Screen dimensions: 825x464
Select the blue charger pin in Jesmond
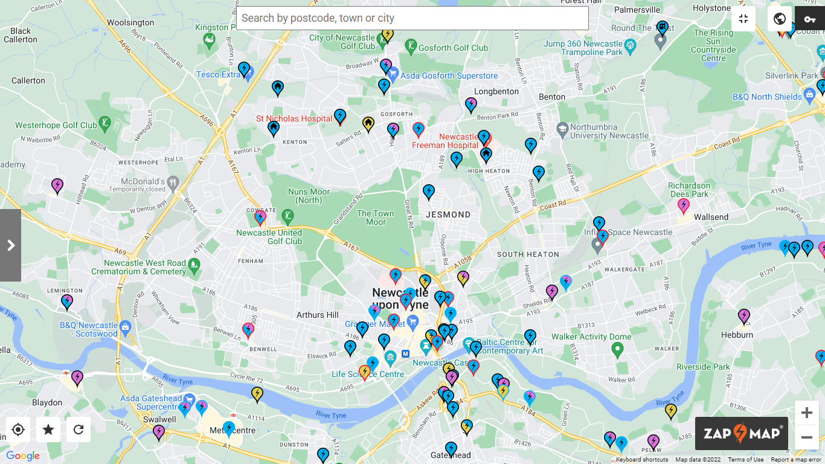[x=429, y=192]
